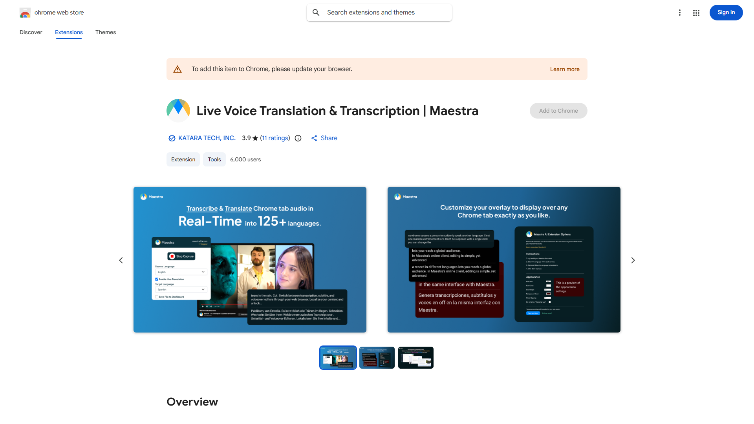Show the next screenshot with the right arrow
The height and width of the screenshot is (424, 754).
click(x=633, y=260)
